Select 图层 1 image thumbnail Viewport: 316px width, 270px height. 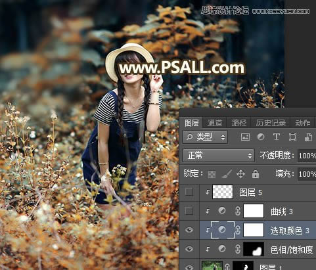pos(212,265)
